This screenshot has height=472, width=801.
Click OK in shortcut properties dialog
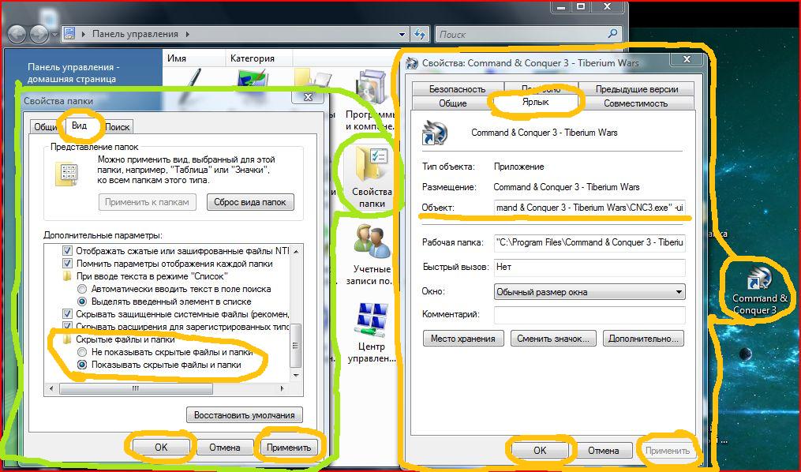[540, 450]
